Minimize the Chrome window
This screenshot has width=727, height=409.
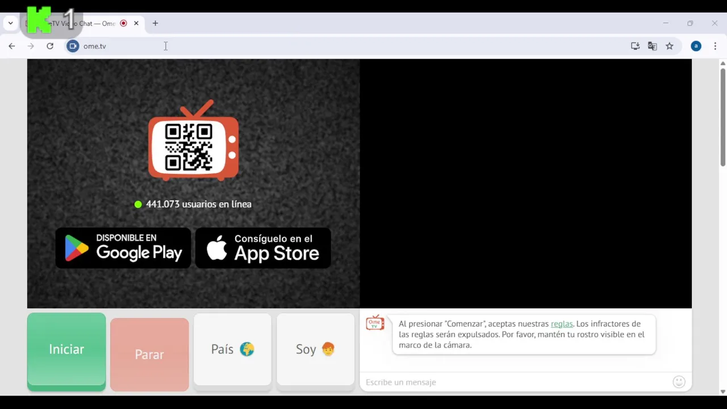666,23
